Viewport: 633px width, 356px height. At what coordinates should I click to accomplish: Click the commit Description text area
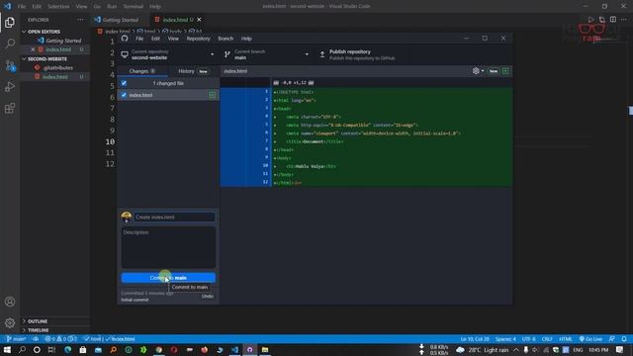pos(168,247)
